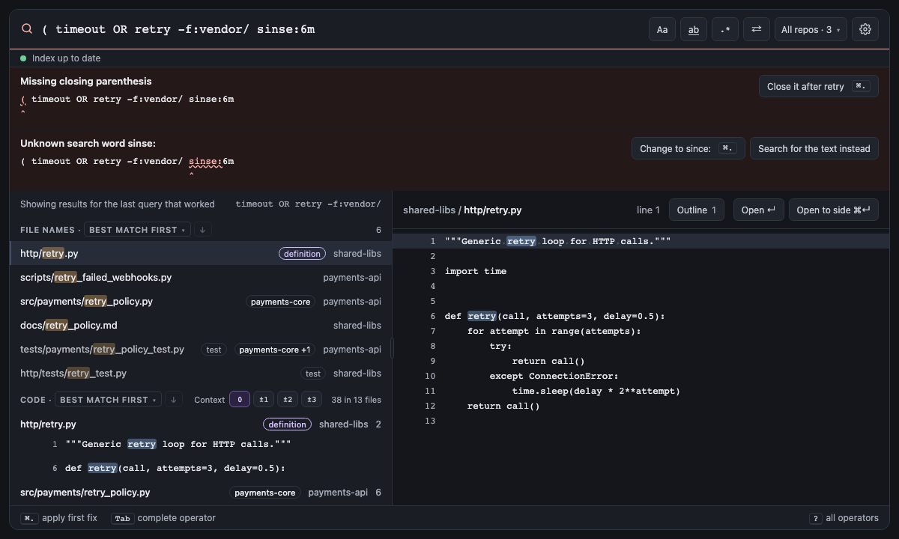Click last working query timeout OR retry -f:vendor/

308,204
